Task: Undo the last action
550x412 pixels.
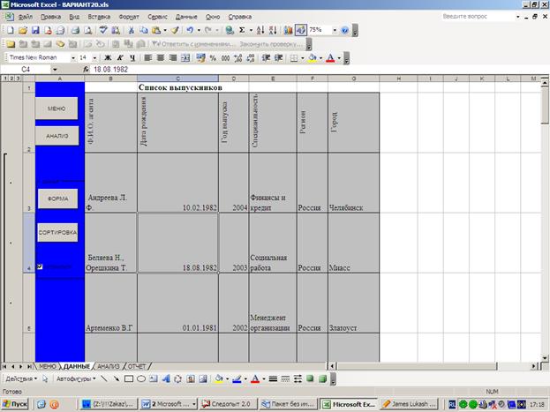Action: (190, 31)
